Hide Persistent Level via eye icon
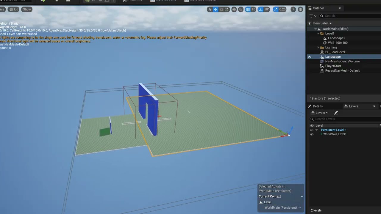 tap(312, 130)
